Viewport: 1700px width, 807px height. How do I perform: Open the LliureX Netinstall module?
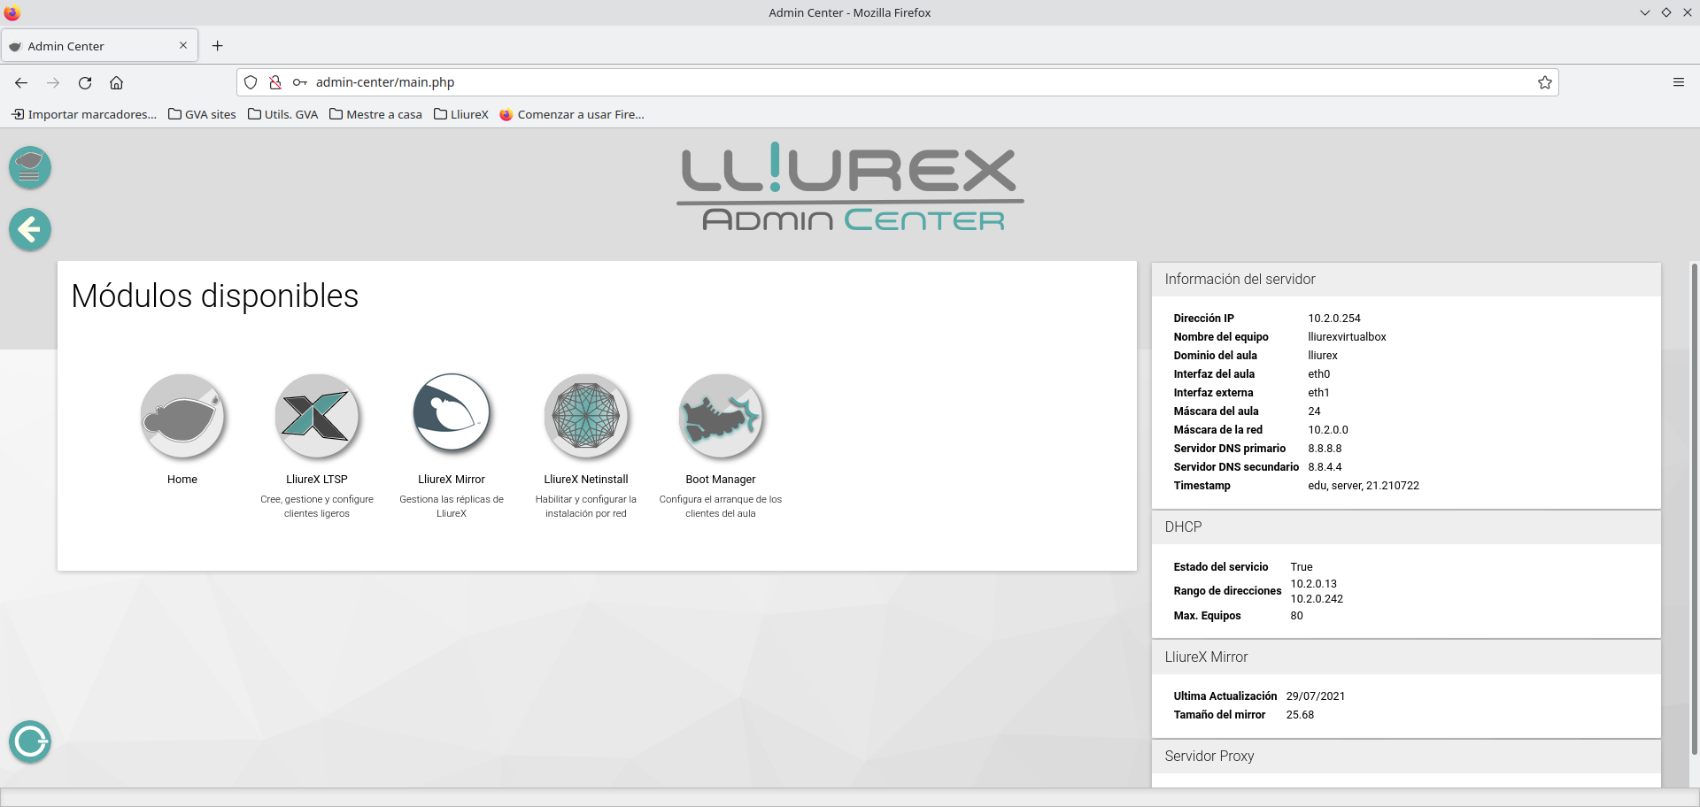(586, 416)
